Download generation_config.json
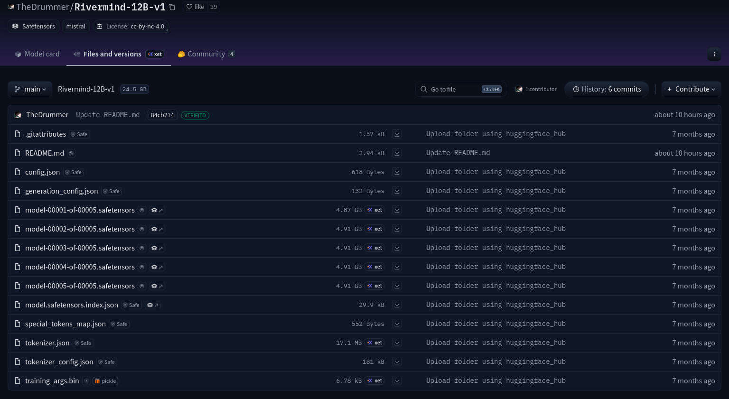 coord(397,191)
